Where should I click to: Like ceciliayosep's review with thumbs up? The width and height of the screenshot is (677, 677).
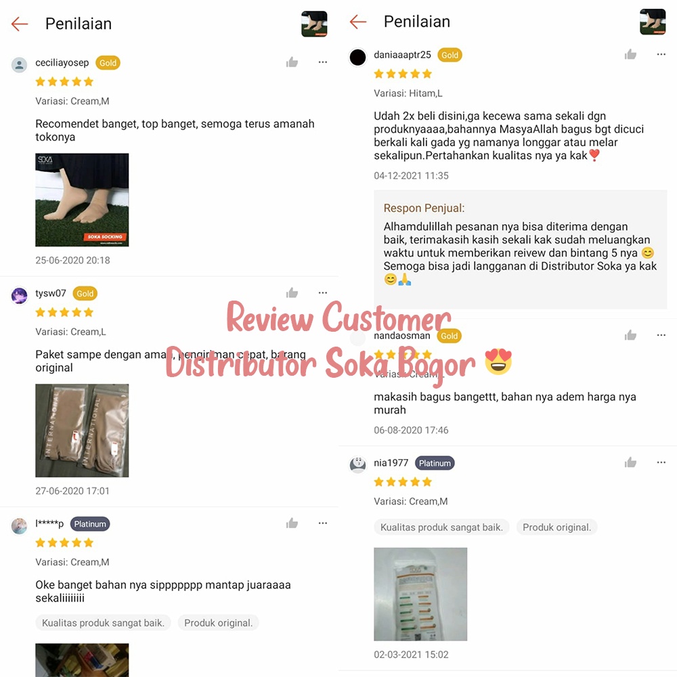292,62
